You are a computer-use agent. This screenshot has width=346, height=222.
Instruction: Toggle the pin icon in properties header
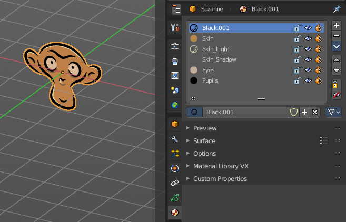pyautogui.click(x=337, y=9)
